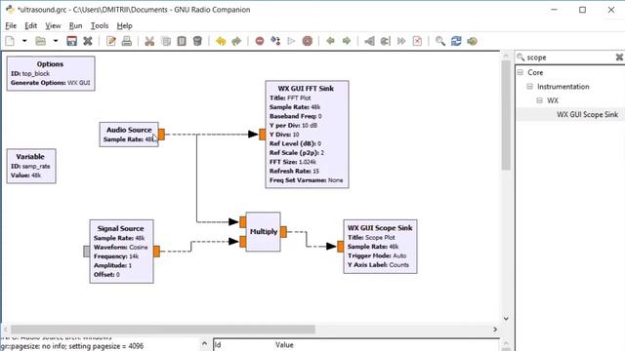Open the View menu

point(53,26)
